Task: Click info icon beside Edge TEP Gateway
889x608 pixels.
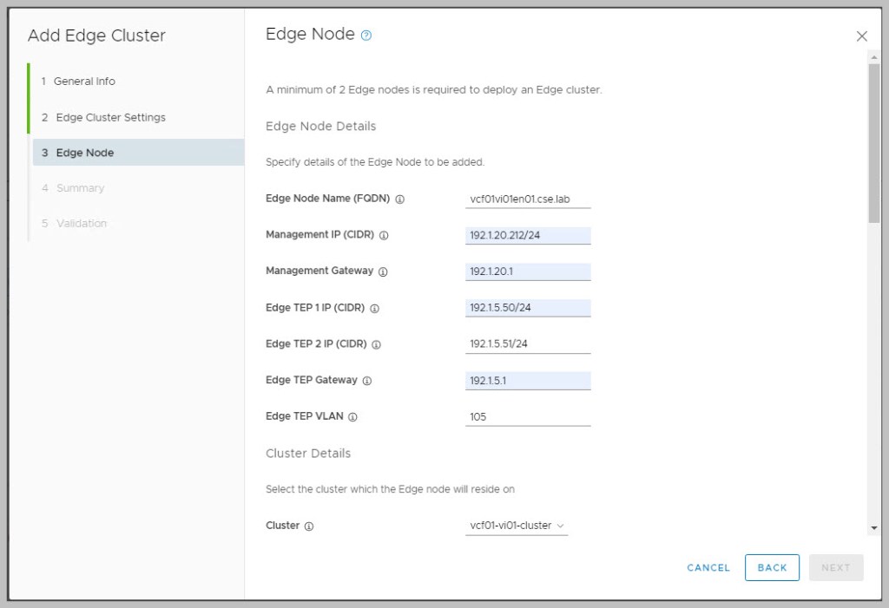Action: [366, 381]
